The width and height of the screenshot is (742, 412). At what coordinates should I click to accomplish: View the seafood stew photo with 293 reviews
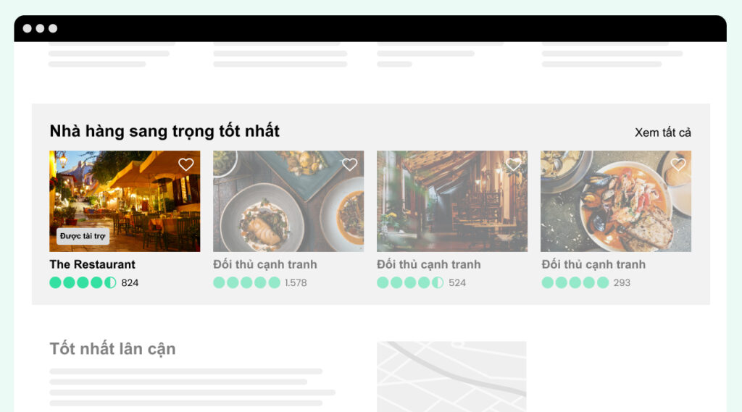(x=616, y=201)
